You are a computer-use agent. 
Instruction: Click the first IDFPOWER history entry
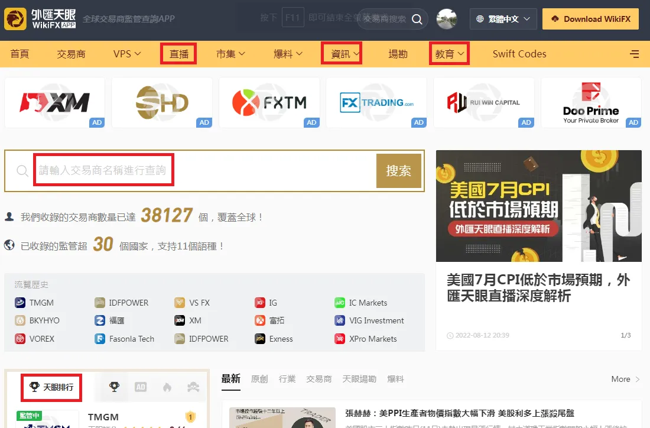(122, 303)
